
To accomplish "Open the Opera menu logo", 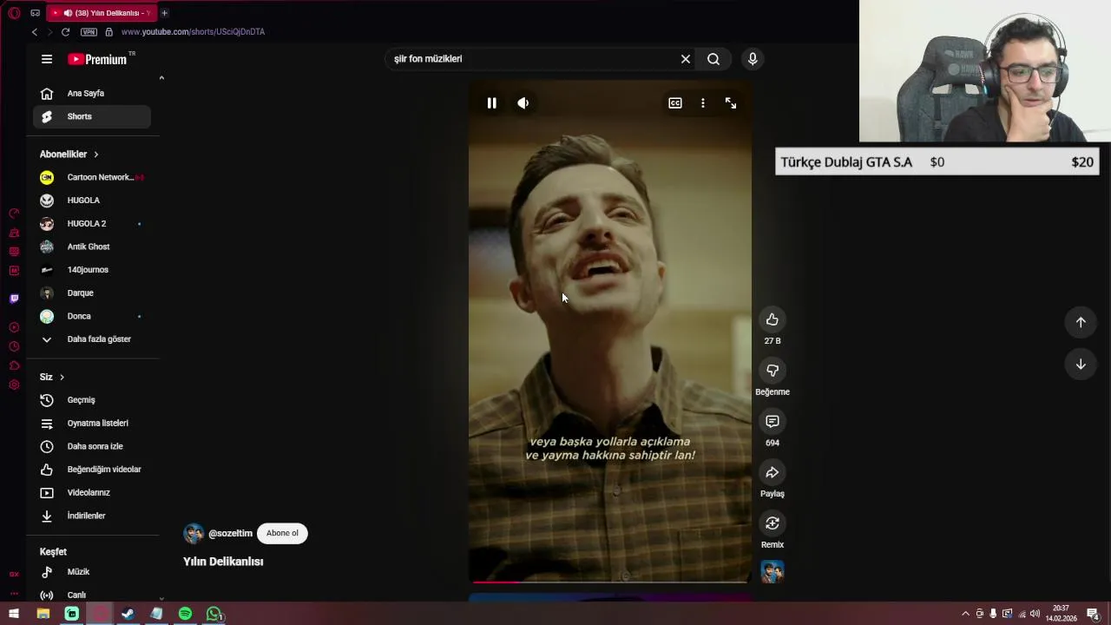I will coord(14,13).
